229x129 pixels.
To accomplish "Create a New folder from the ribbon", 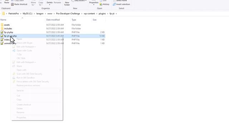I will point(67,3).
